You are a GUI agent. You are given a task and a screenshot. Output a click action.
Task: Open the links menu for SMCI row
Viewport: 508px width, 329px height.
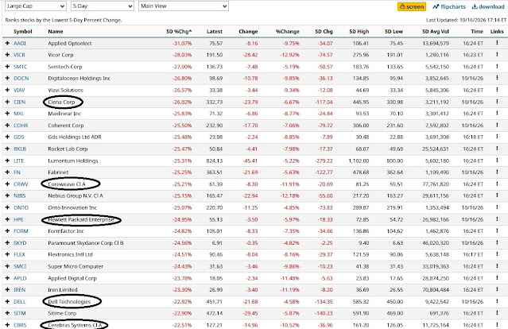pos(497,266)
